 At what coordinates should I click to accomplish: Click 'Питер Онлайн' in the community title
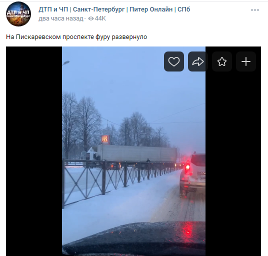[151, 9]
